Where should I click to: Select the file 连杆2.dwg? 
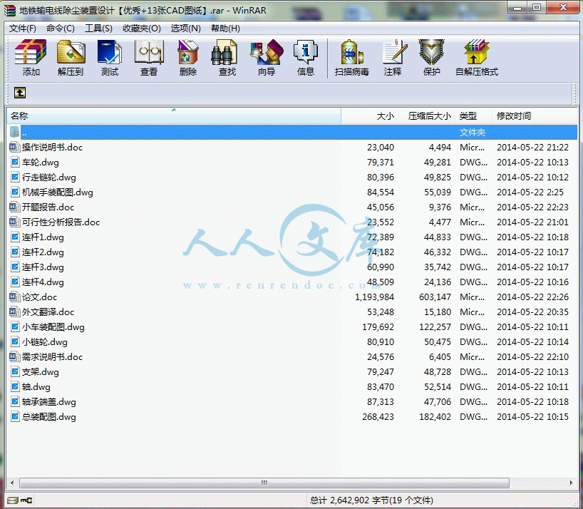[x=43, y=252]
